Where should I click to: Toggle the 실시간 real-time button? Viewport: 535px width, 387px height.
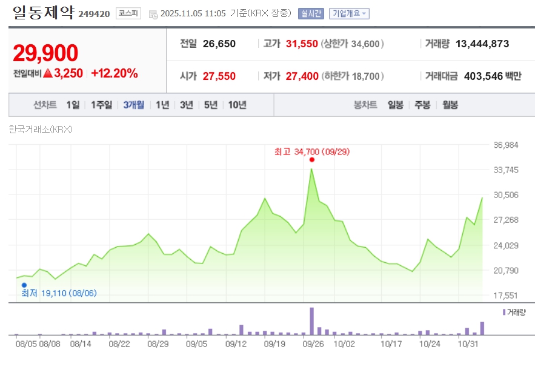pyautogui.click(x=311, y=13)
